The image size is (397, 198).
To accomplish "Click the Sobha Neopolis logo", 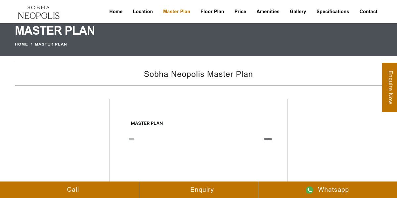I will (39, 12).
